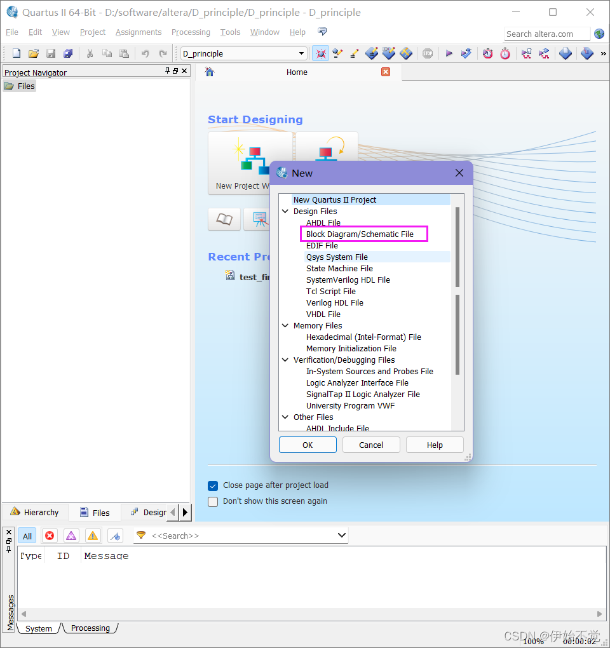
Task: Collapse the Other Files group
Action: (x=285, y=417)
